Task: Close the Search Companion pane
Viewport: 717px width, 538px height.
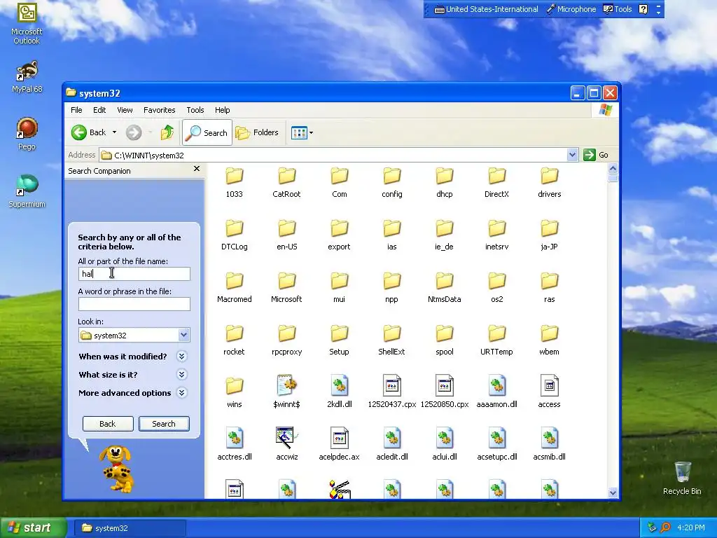Action: point(197,169)
